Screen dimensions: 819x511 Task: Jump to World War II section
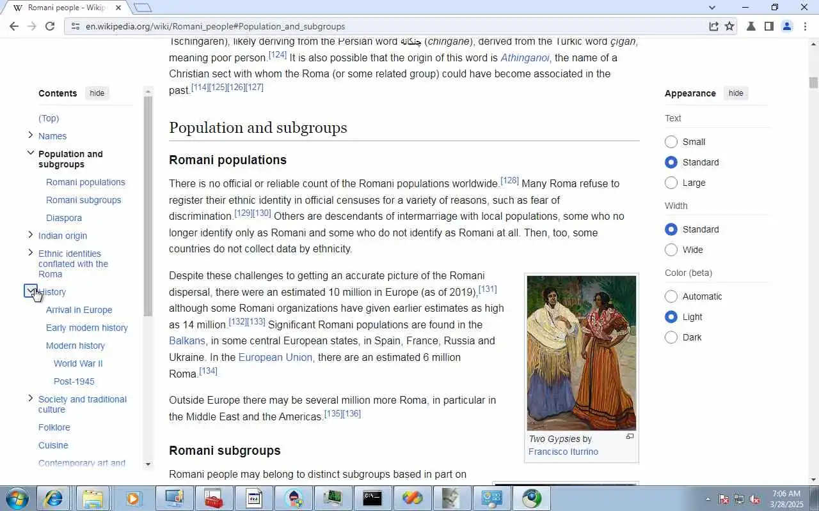[x=78, y=363]
